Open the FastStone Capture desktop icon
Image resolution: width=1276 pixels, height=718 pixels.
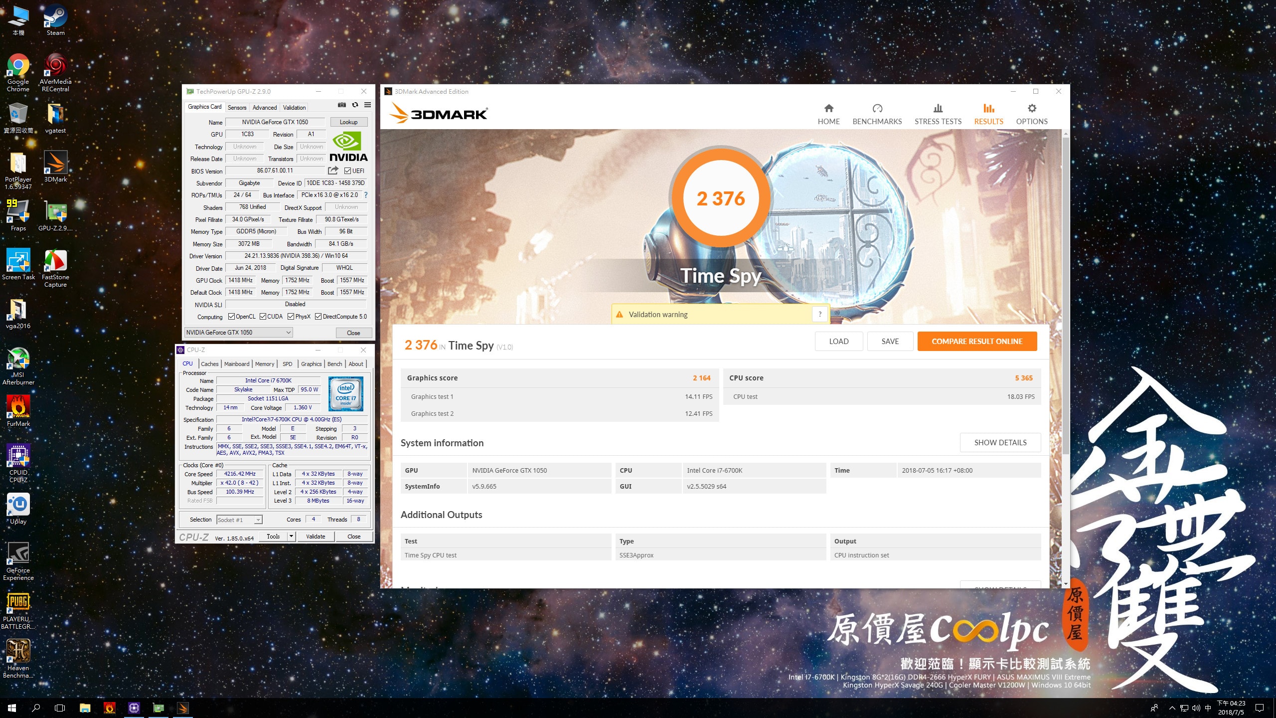tap(55, 268)
